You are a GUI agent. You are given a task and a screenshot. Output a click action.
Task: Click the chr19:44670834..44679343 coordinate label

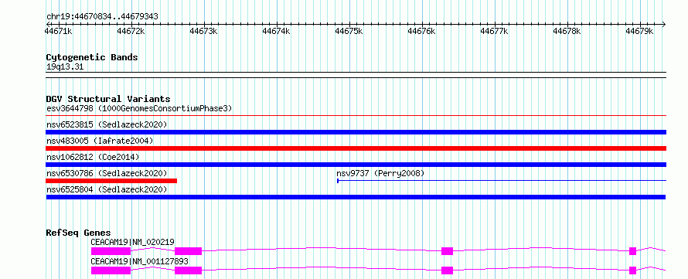pos(102,17)
